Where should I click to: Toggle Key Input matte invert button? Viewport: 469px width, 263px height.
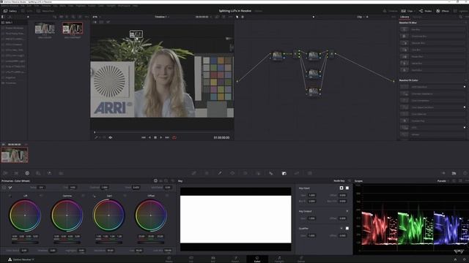[341, 188]
